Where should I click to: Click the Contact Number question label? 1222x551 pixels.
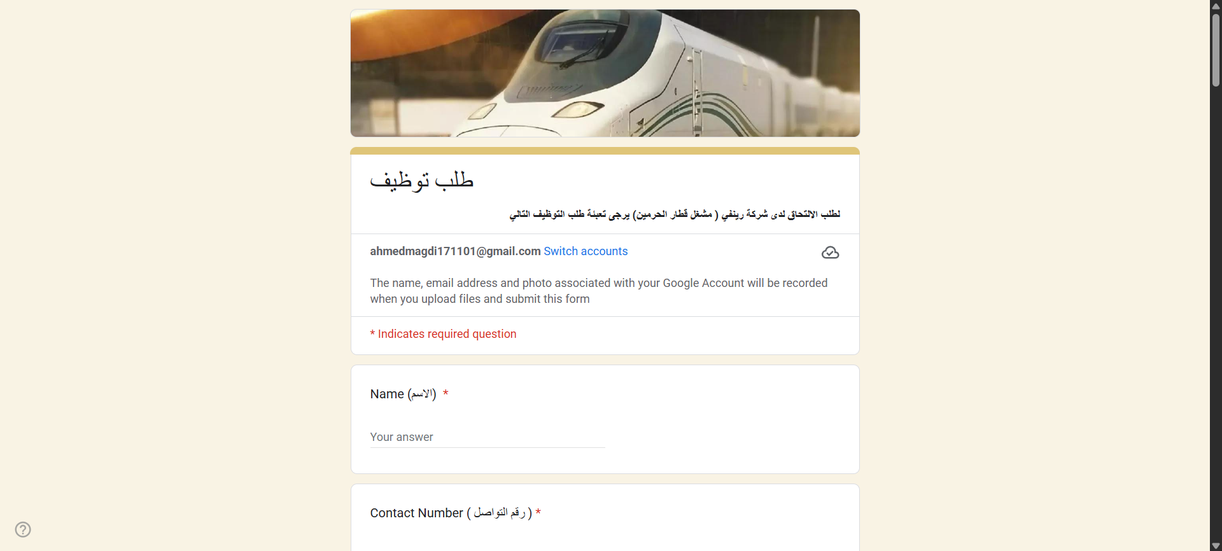pyautogui.click(x=451, y=513)
